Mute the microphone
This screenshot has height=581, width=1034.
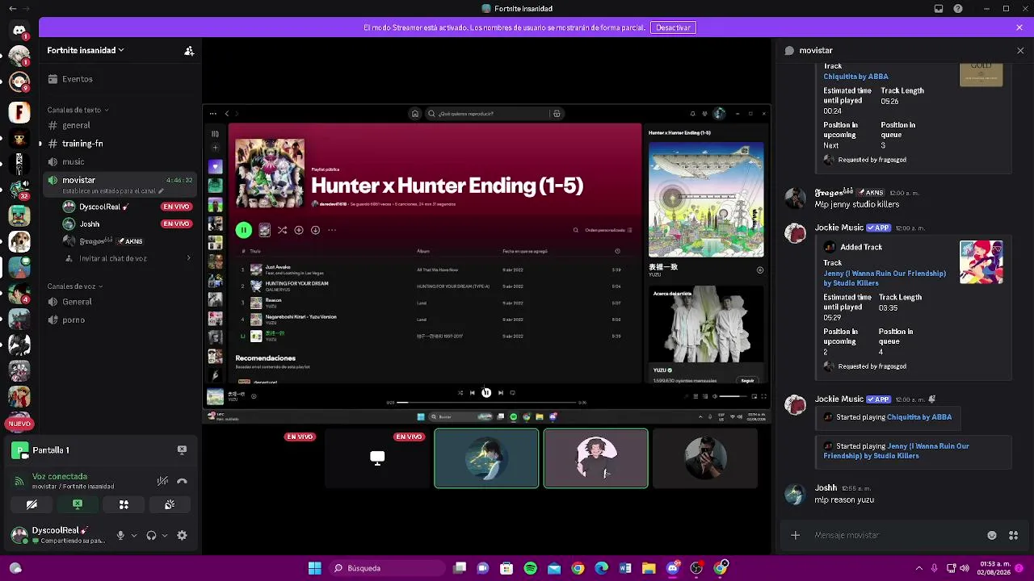tap(120, 535)
